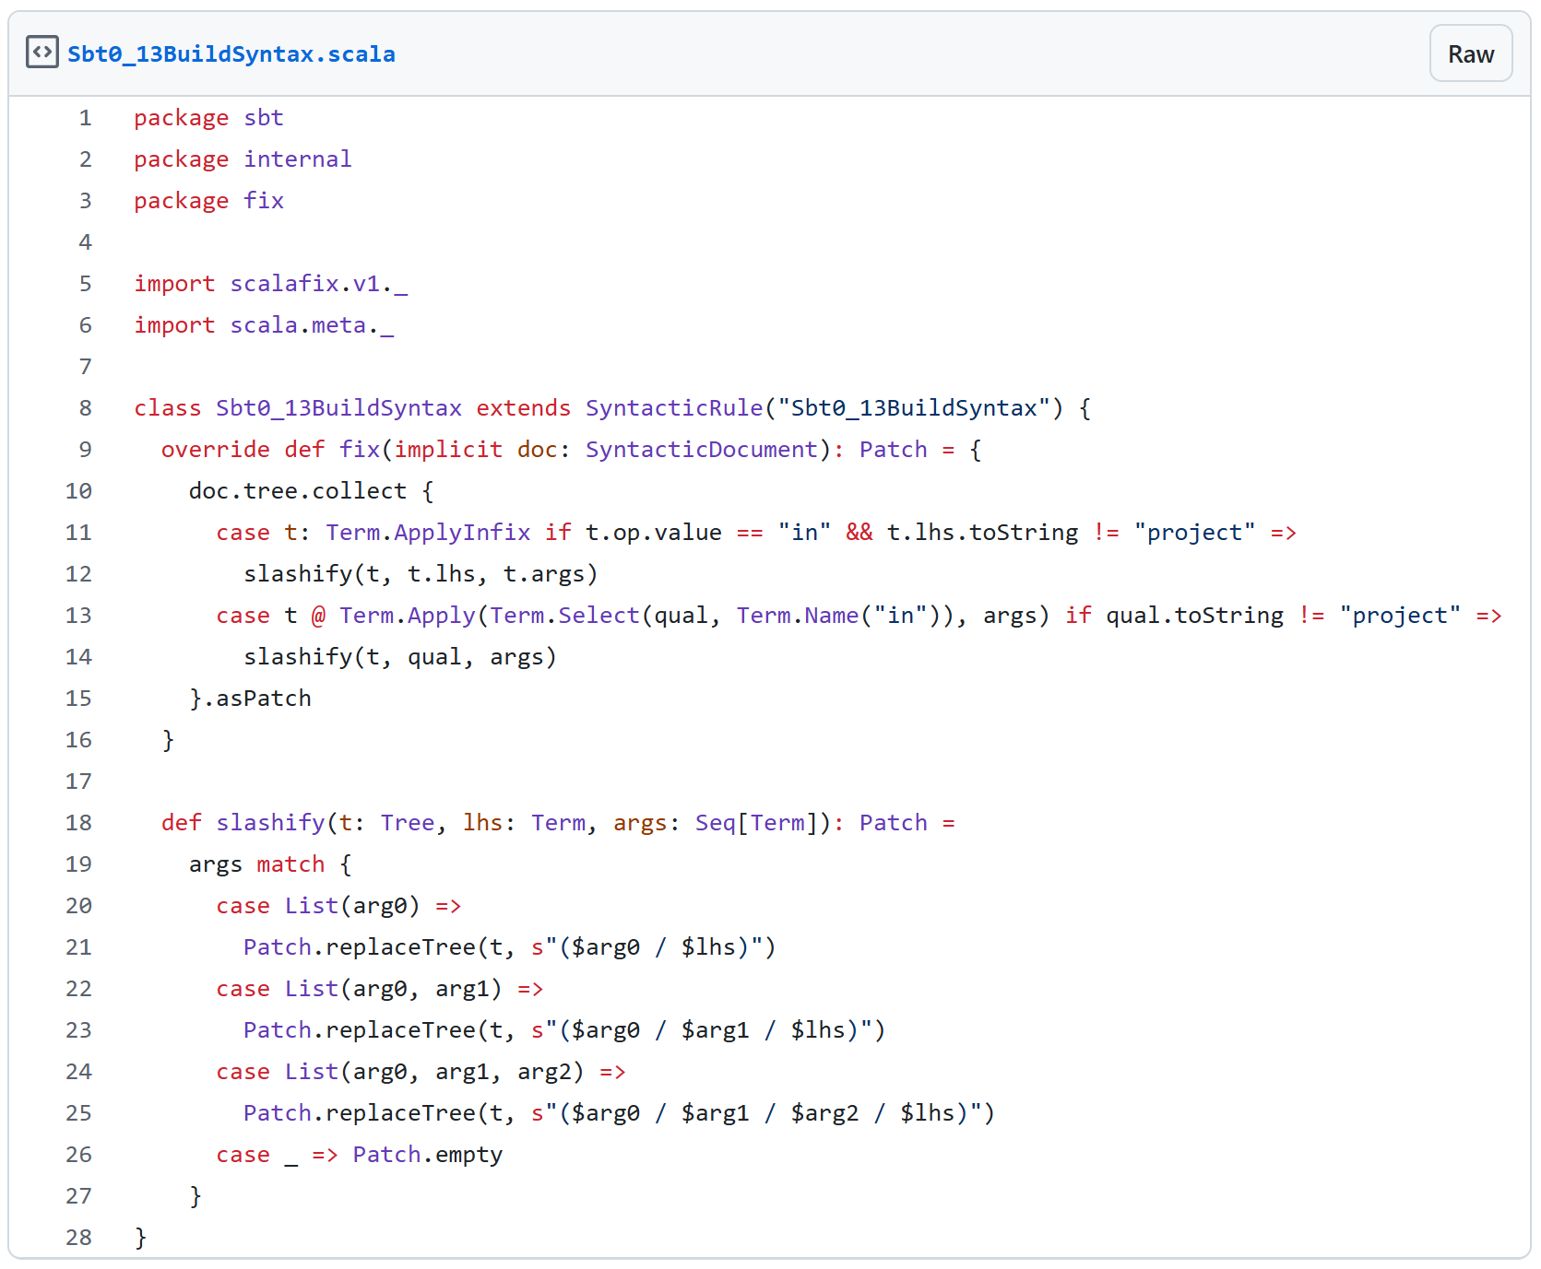Click the code file icon in header

pyautogui.click(x=42, y=53)
